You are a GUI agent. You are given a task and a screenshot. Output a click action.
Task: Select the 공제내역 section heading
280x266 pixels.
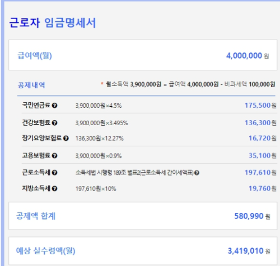(x=31, y=85)
